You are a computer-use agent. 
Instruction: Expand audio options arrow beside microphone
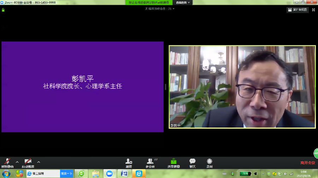click(x=17, y=162)
